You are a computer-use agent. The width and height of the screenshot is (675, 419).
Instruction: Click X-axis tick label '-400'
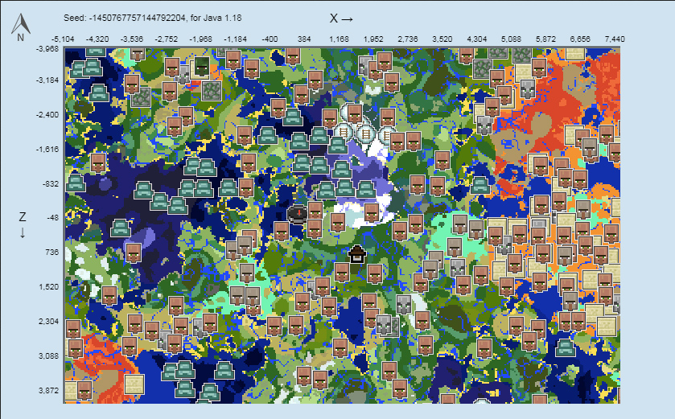point(270,39)
